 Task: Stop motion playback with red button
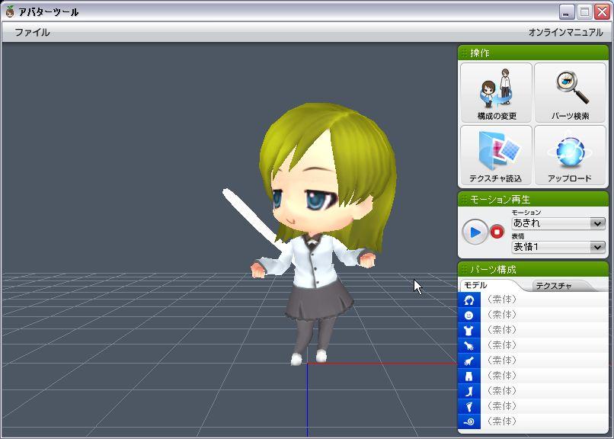click(497, 232)
